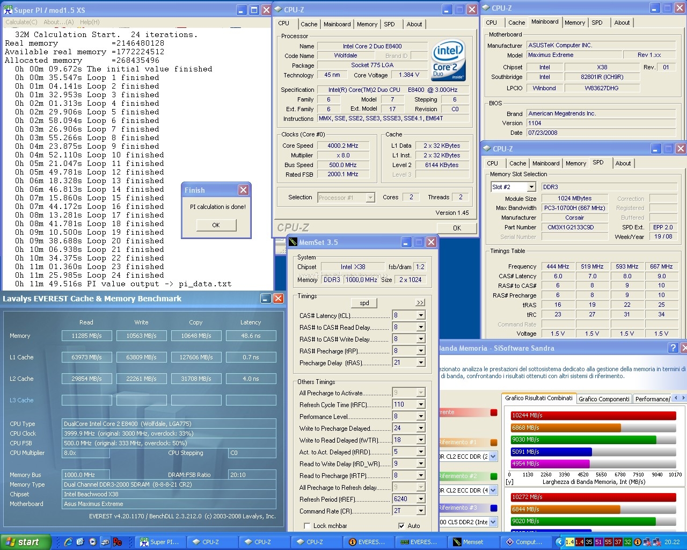Open the Help(H) menu in Super PI
This screenshot has width=687, height=550.
(90, 22)
